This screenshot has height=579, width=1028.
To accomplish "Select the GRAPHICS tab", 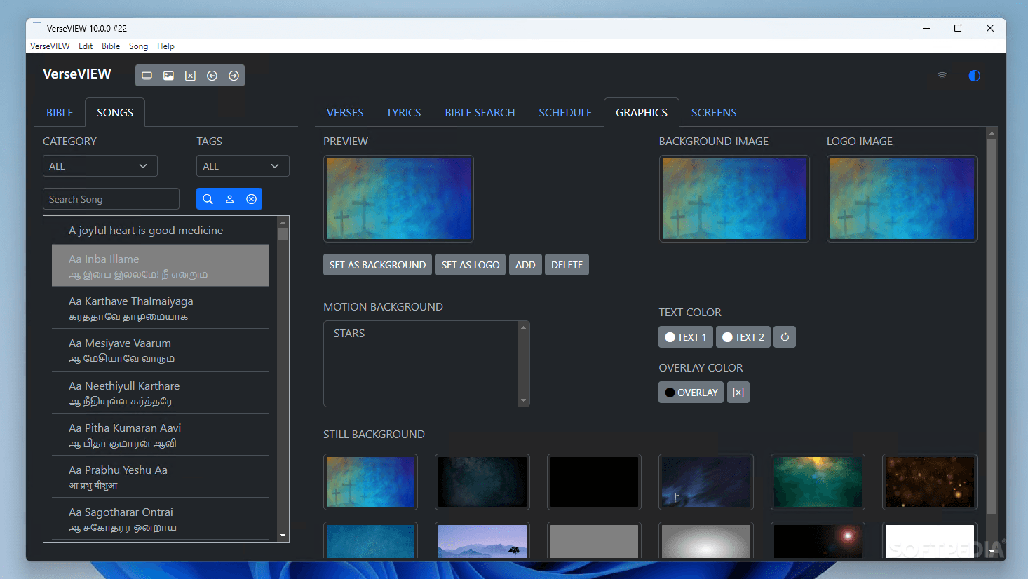I will click(x=642, y=112).
